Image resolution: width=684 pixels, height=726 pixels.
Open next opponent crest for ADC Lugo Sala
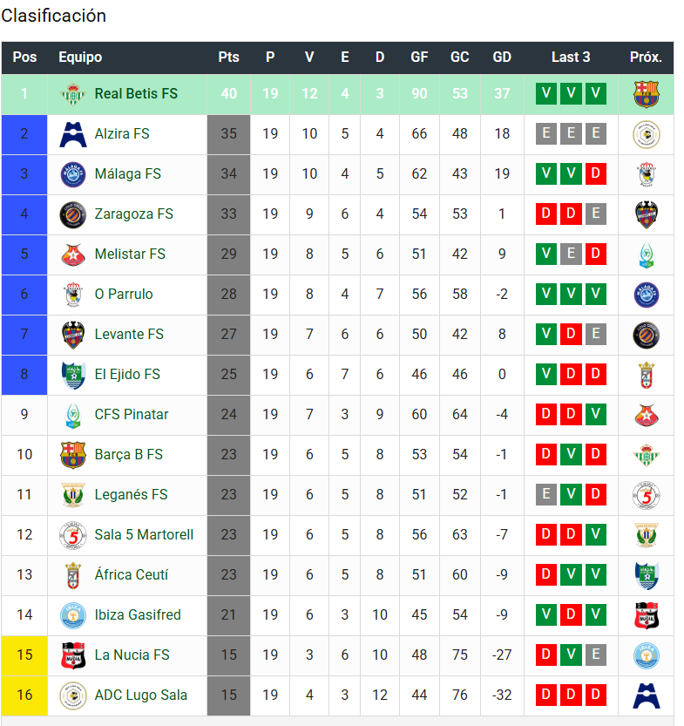[646, 695]
